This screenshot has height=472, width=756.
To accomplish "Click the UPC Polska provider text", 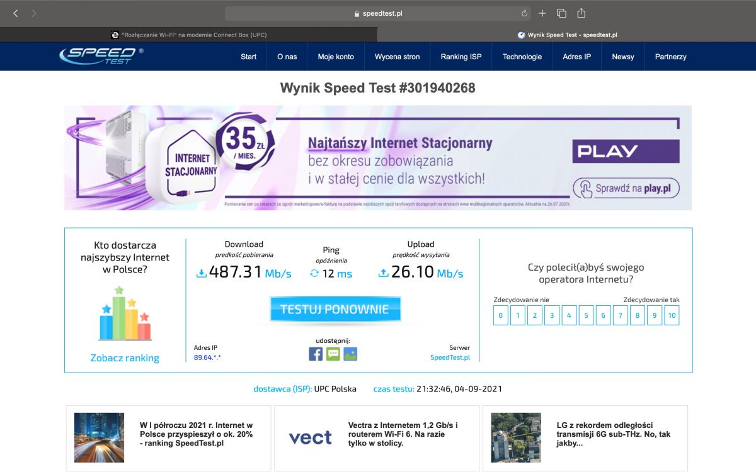I will pyautogui.click(x=335, y=389).
